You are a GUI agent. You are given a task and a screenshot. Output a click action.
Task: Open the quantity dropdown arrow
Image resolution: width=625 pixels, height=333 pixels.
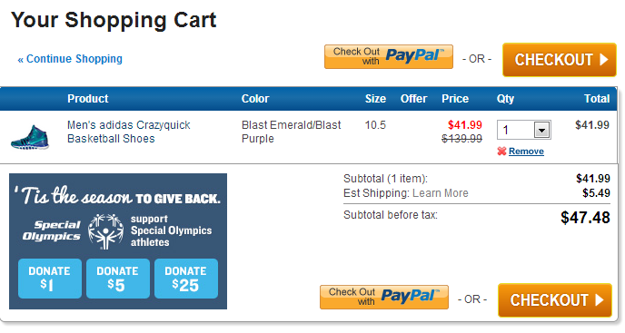[x=541, y=130]
